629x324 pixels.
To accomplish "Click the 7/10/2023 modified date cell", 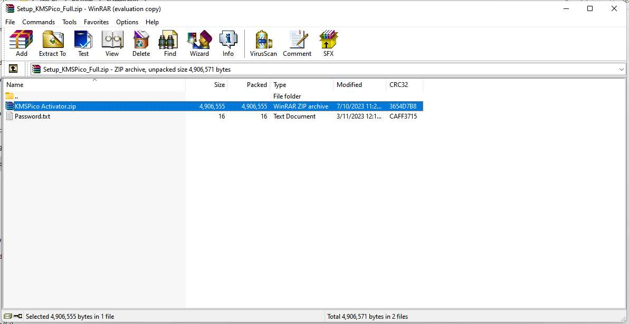I will [x=359, y=106].
